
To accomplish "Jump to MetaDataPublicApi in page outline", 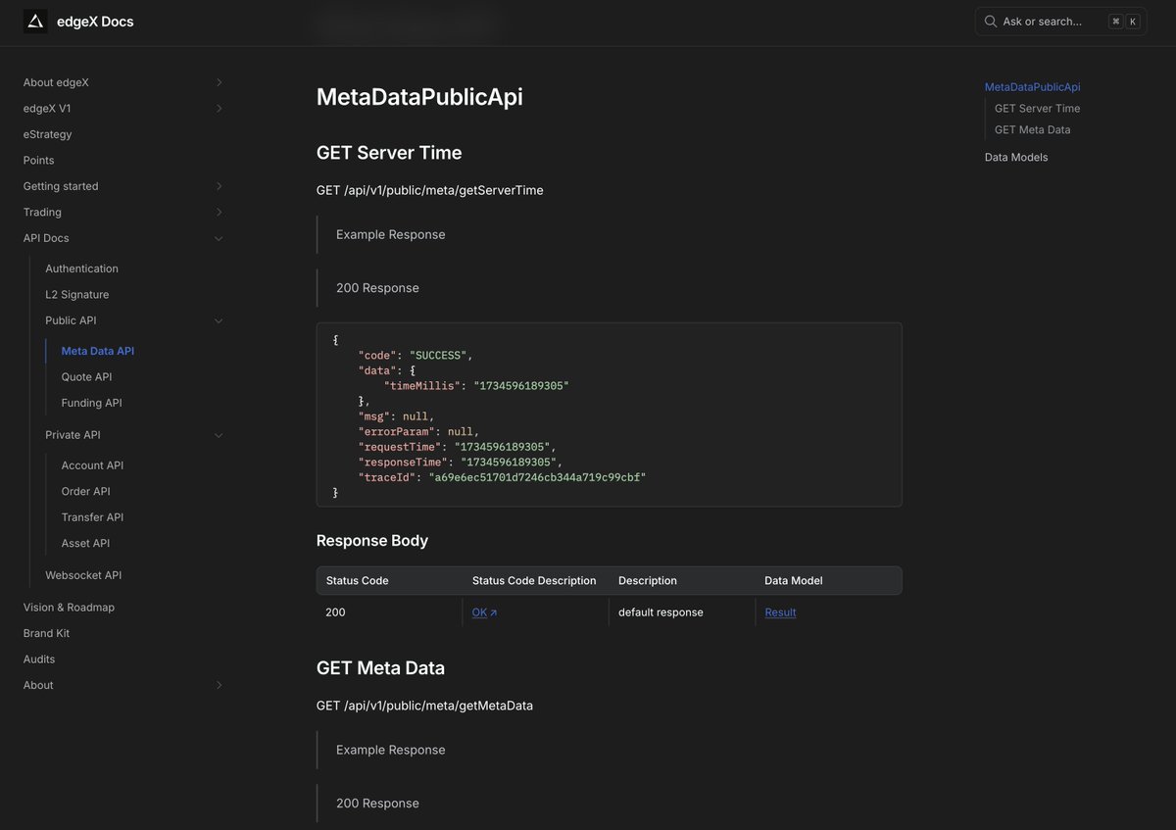I will pos(1033,87).
